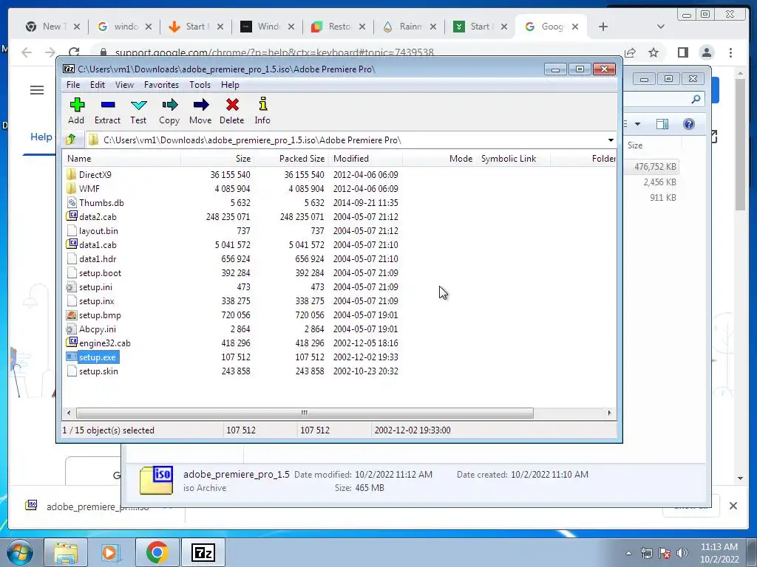The width and height of the screenshot is (757, 567).
Task: Close the Chrome downloads bar
Action: pyautogui.click(x=733, y=506)
